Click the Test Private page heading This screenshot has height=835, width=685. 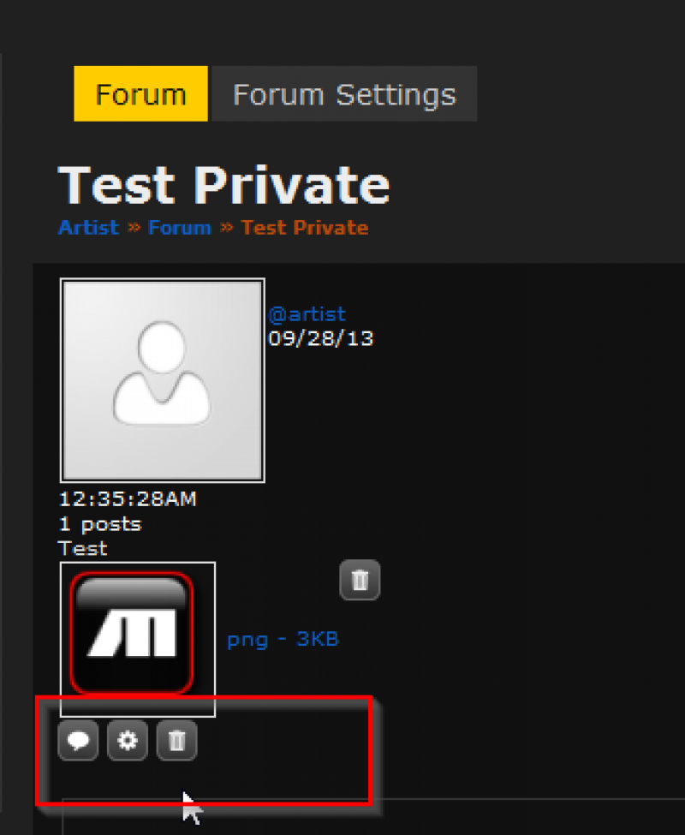pyautogui.click(x=223, y=185)
